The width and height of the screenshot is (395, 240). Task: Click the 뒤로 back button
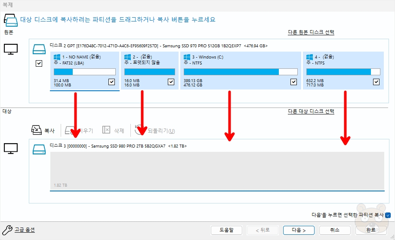pyautogui.click(x=263, y=230)
